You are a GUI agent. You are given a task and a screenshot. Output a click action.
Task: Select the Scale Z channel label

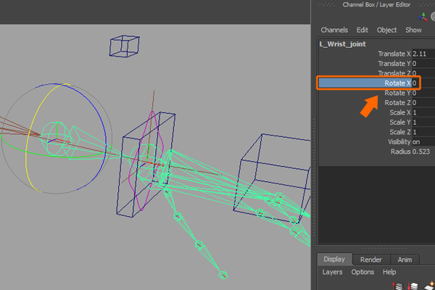[400, 132]
